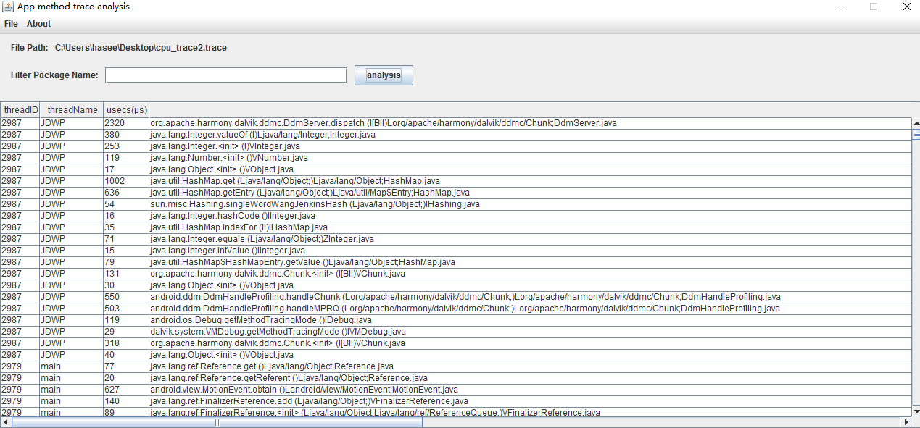This screenshot has height=428, width=920.
Task: Click the usecs value 550 cell
Action: pos(126,297)
